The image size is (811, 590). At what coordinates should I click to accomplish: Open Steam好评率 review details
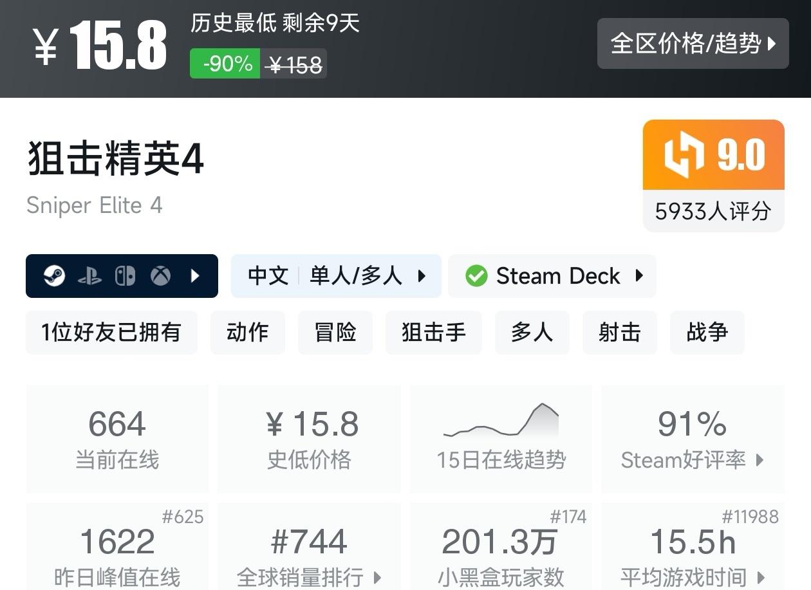693,438
